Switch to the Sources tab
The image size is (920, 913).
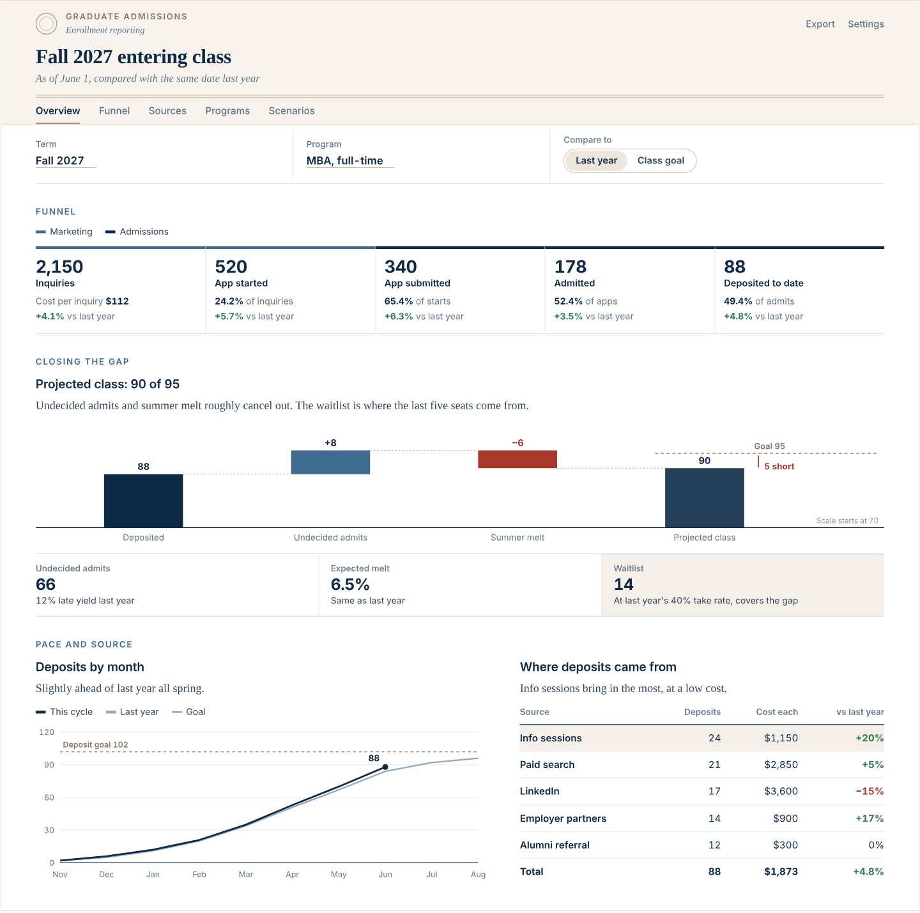[x=167, y=110]
